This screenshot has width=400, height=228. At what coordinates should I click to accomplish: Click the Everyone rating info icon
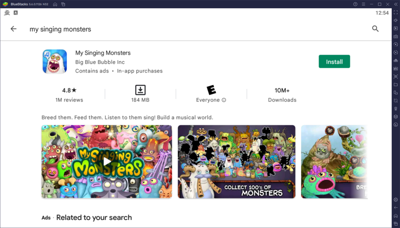click(x=224, y=100)
